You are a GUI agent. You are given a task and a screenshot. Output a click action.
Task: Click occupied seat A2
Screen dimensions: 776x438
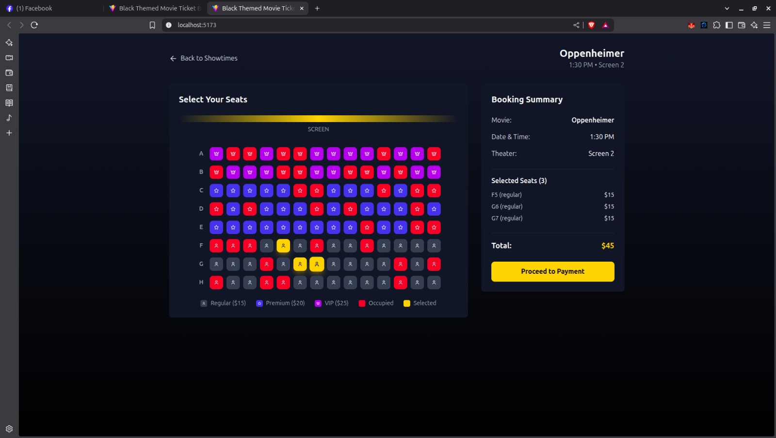(x=233, y=154)
